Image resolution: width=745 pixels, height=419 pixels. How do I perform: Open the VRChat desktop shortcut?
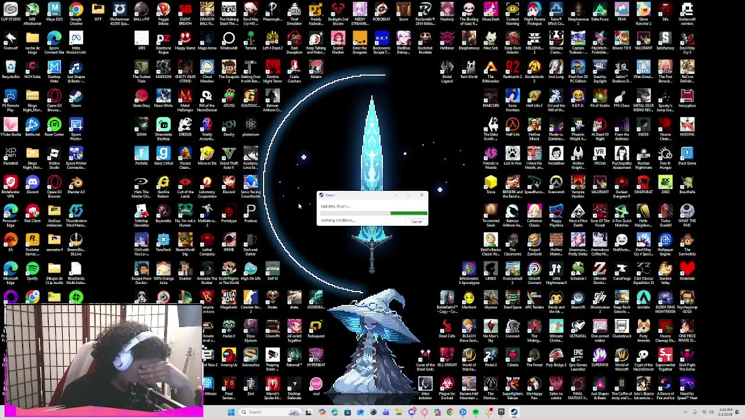pyautogui.click(x=599, y=157)
